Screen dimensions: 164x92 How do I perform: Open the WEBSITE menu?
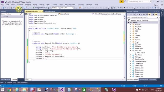(28, 5)
